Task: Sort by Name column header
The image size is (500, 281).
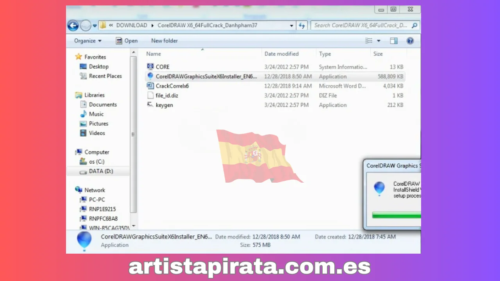Action: [x=154, y=54]
